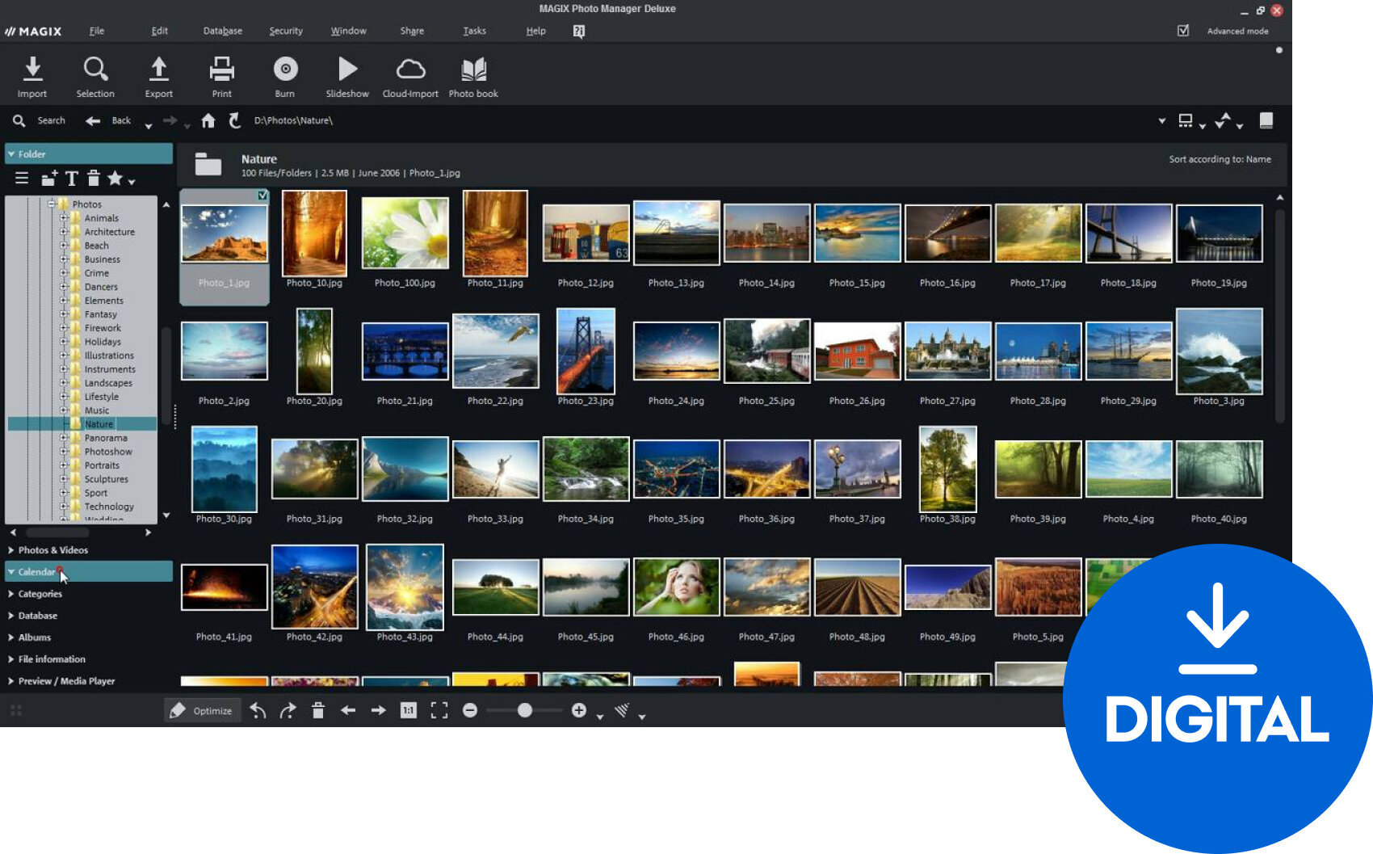The width and height of the screenshot is (1373, 854).
Task: Open the Database menu
Action: (221, 31)
